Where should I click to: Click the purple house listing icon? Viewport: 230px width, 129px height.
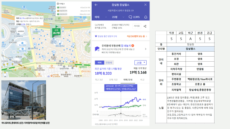tap(97, 49)
